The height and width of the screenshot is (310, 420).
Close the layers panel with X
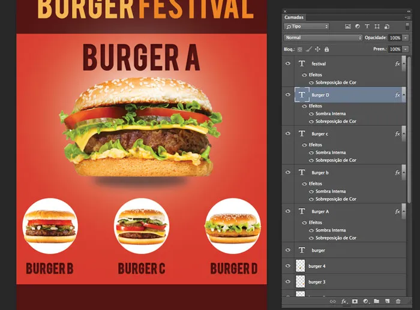click(x=285, y=11)
